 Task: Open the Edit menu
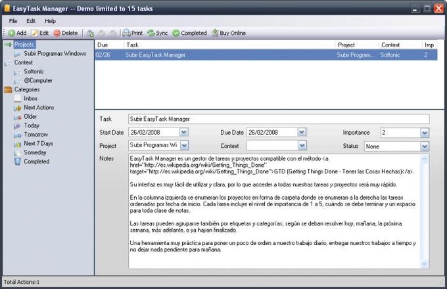31,21
